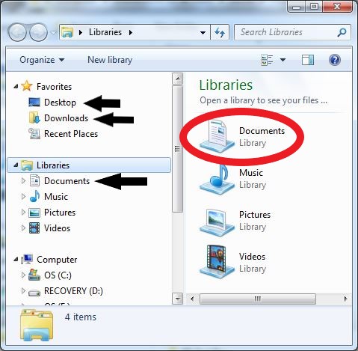The width and height of the screenshot is (358, 351).
Task: Click the horizontal scrollbar in the main pane
Action: [x=258, y=299]
